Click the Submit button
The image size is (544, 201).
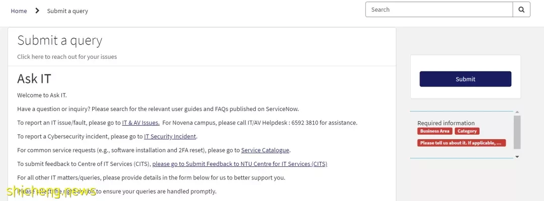465,79
